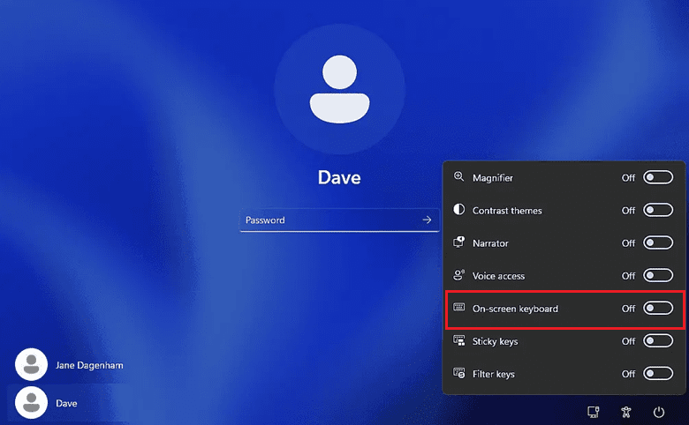This screenshot has width=689, height=425.
Task: Open the Accessibility icon at bottom right
Action: pos(625,412)
